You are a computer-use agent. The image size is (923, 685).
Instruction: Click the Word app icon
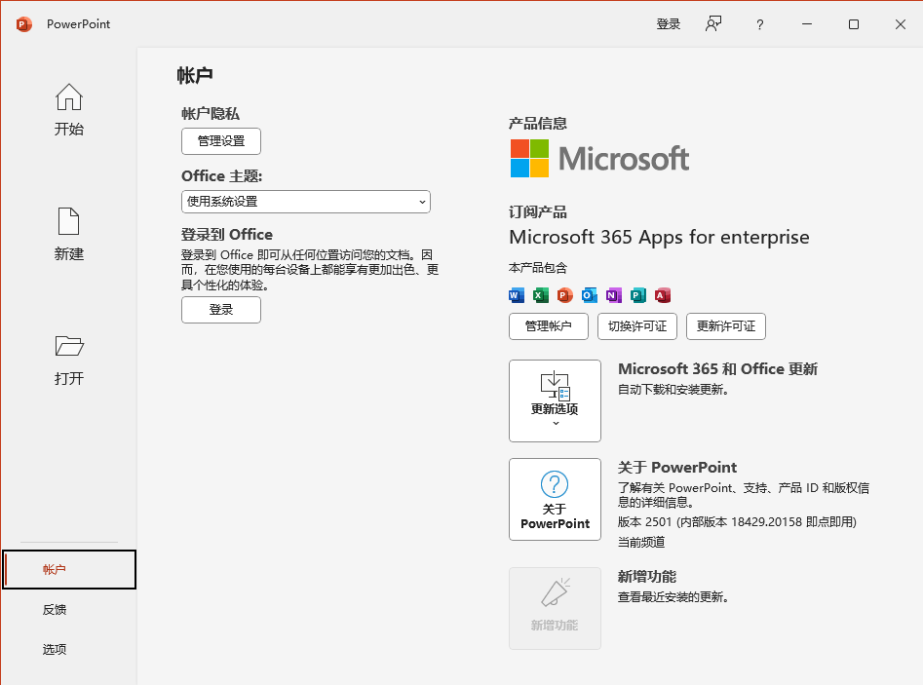pos(517,295)
